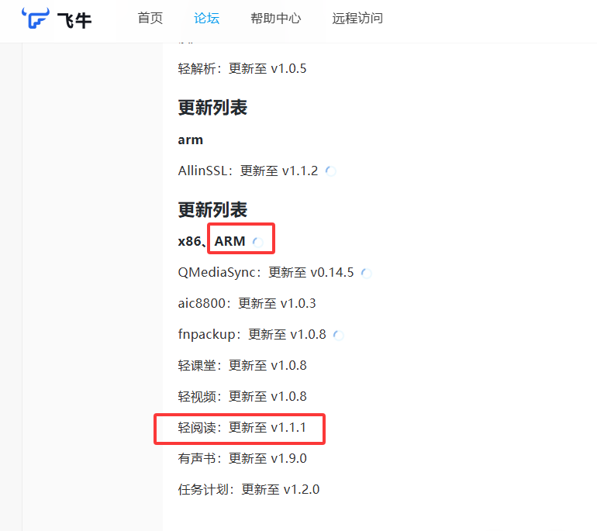The width and height of the screenshot is (597, 531).
Task: Select the 任务计划：更新至 v1.2.0 line
Action: pos(249,489)
